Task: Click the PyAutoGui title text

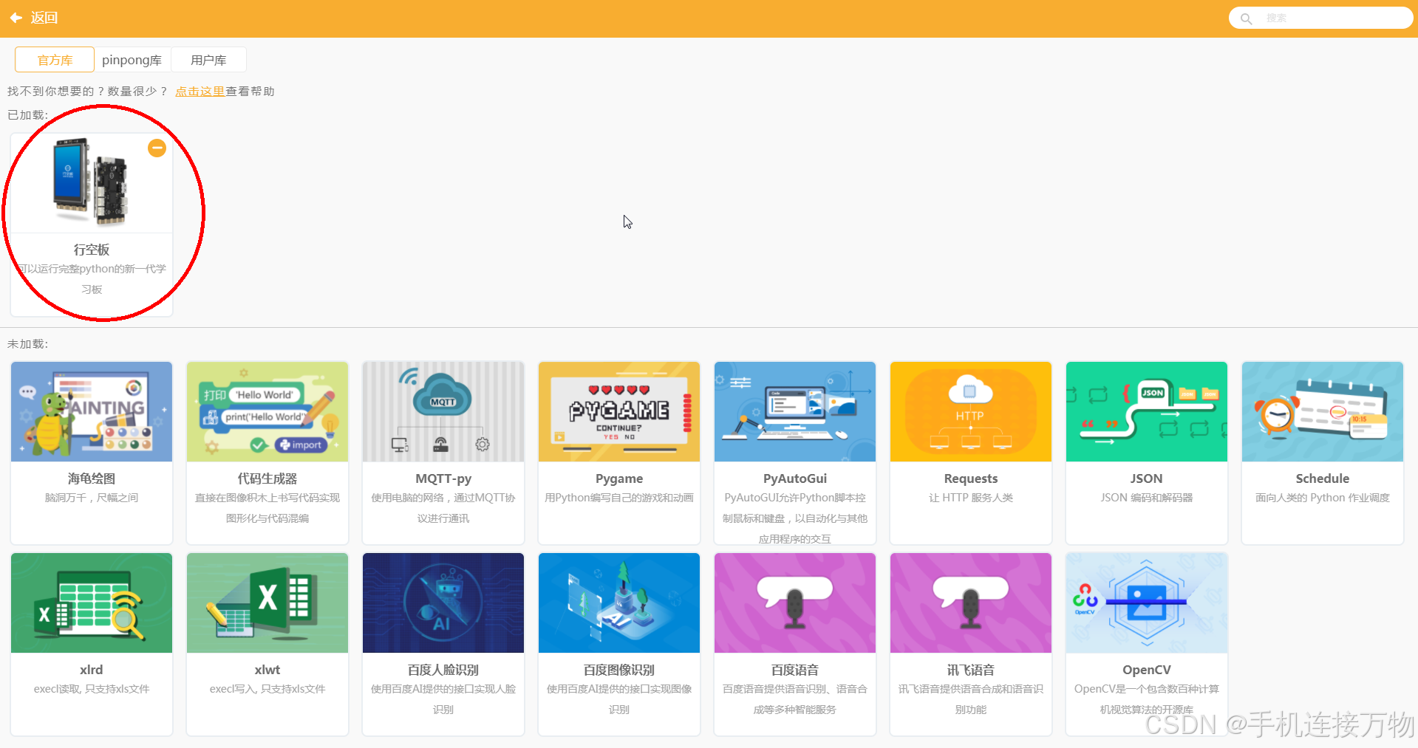Action: pos(795,478)
